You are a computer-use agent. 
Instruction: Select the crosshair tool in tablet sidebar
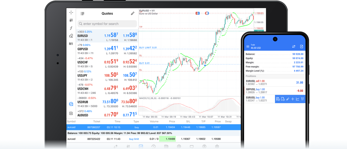(x=71, y=12)
